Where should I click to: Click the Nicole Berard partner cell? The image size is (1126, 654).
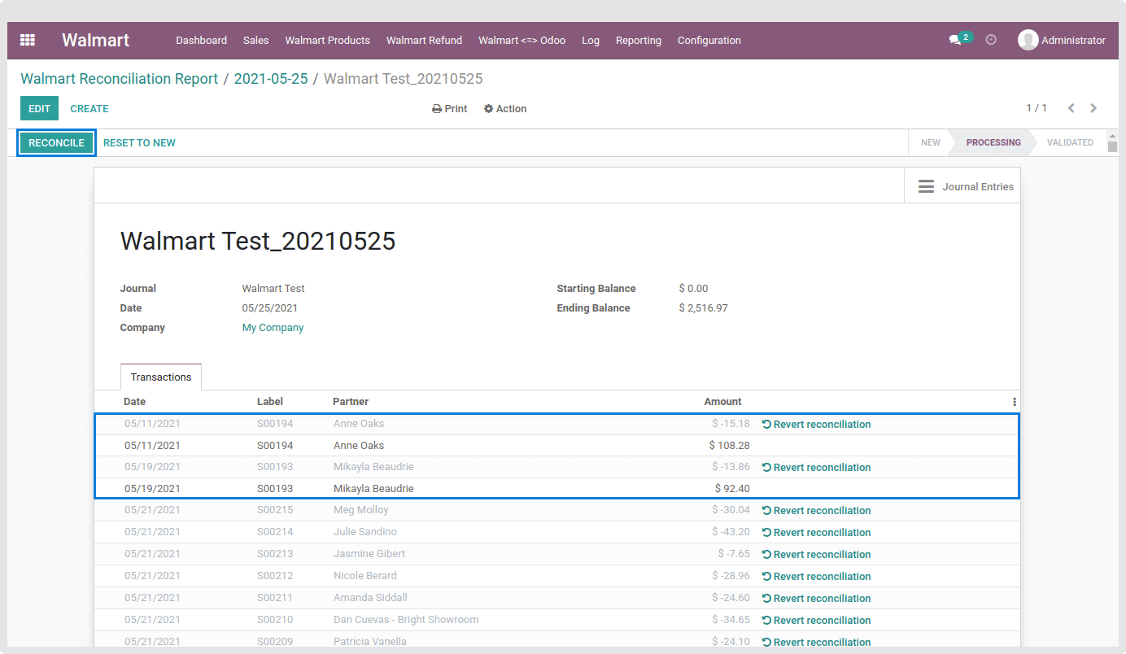[x=365, y=576]
